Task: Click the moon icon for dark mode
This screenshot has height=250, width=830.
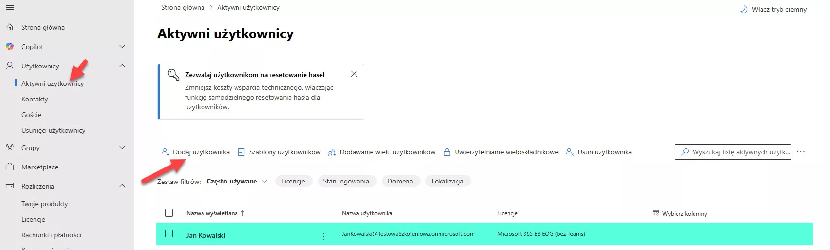Action: click(744, 9)
